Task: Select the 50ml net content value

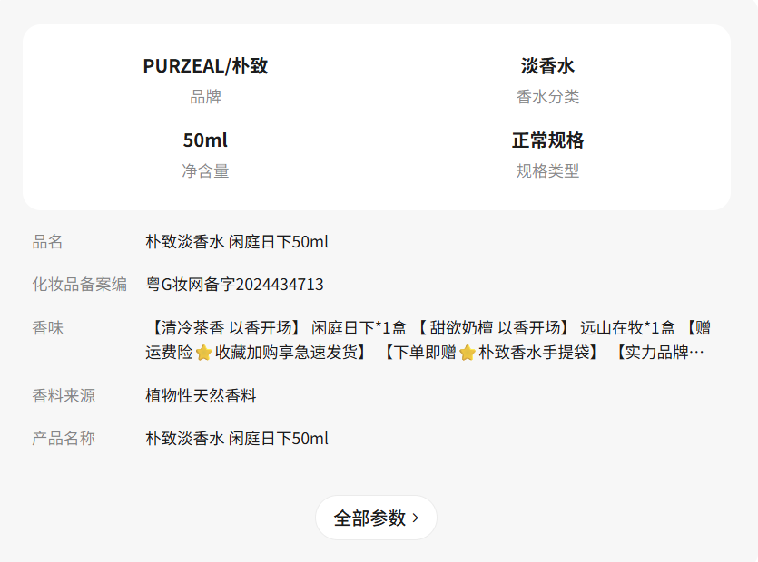Action: (205, 140)
